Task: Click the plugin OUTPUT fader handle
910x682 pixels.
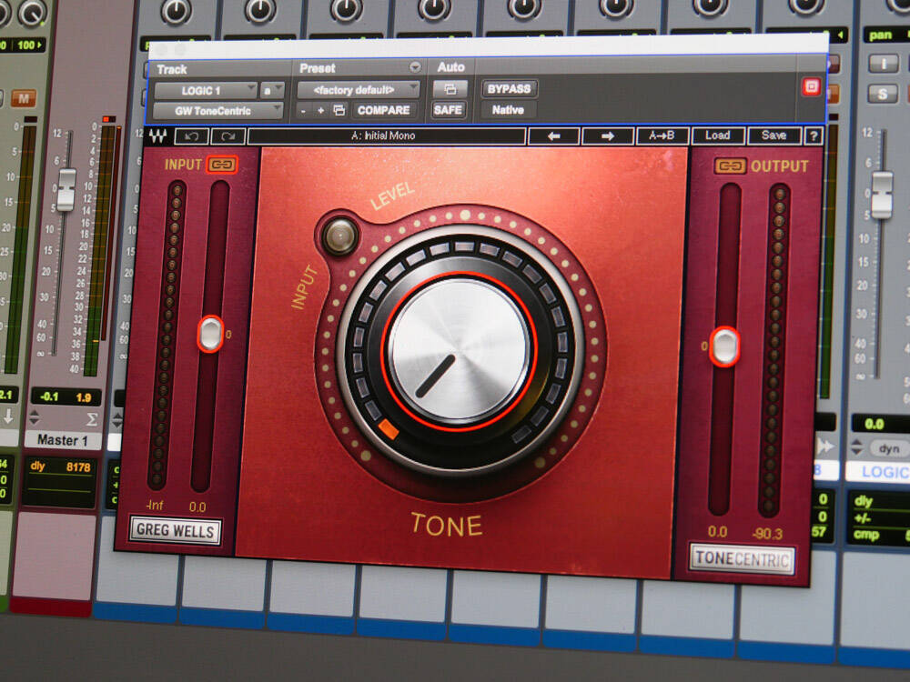Action: (725, 346)
